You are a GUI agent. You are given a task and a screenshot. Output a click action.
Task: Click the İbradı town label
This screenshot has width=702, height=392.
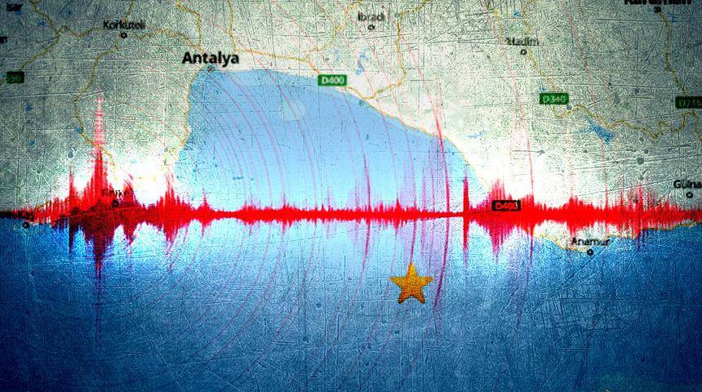coord(371,17)
